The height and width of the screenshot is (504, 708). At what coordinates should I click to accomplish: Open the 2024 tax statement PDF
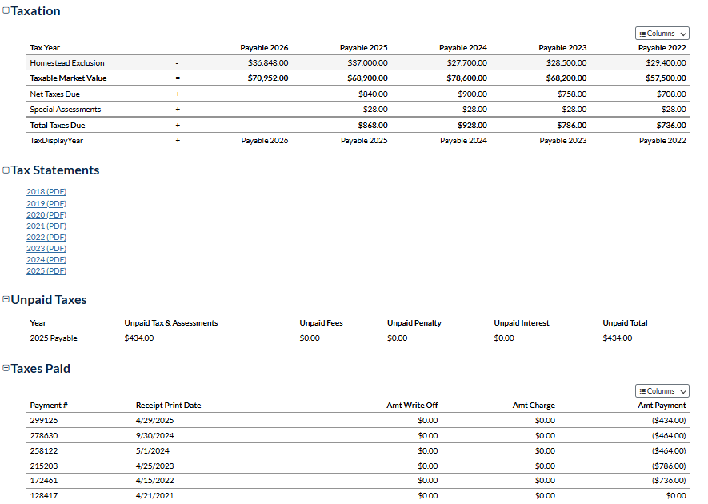point(46,259)
